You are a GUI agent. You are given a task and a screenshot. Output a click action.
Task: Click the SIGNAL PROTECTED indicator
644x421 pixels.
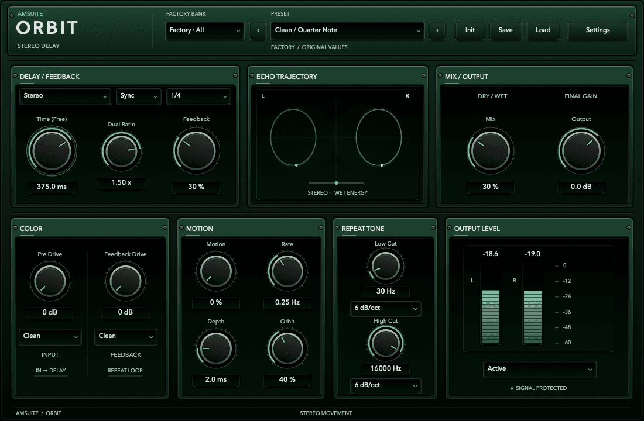(x=539, y=388)
